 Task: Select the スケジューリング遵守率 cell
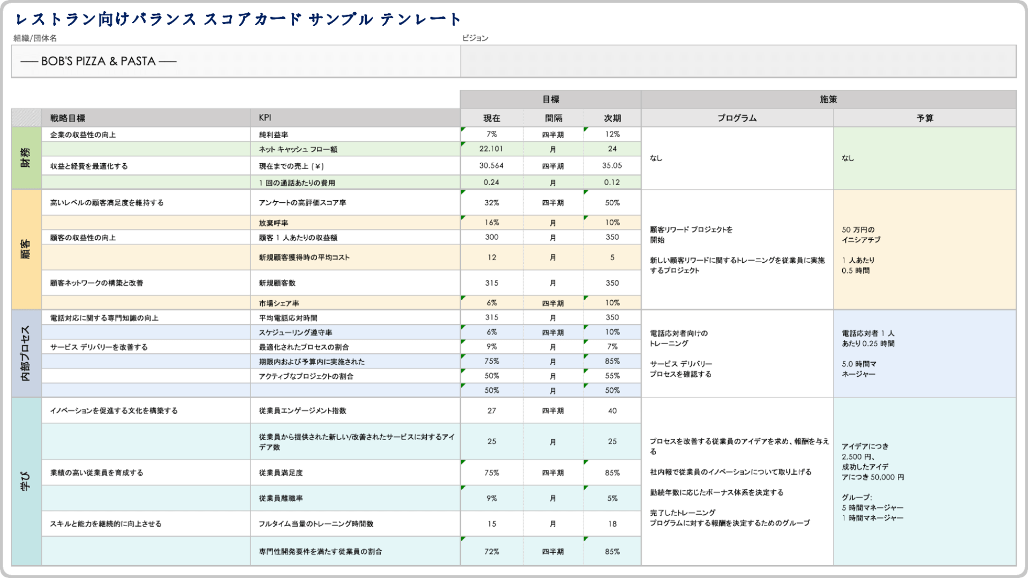click(x=356, y=332)
